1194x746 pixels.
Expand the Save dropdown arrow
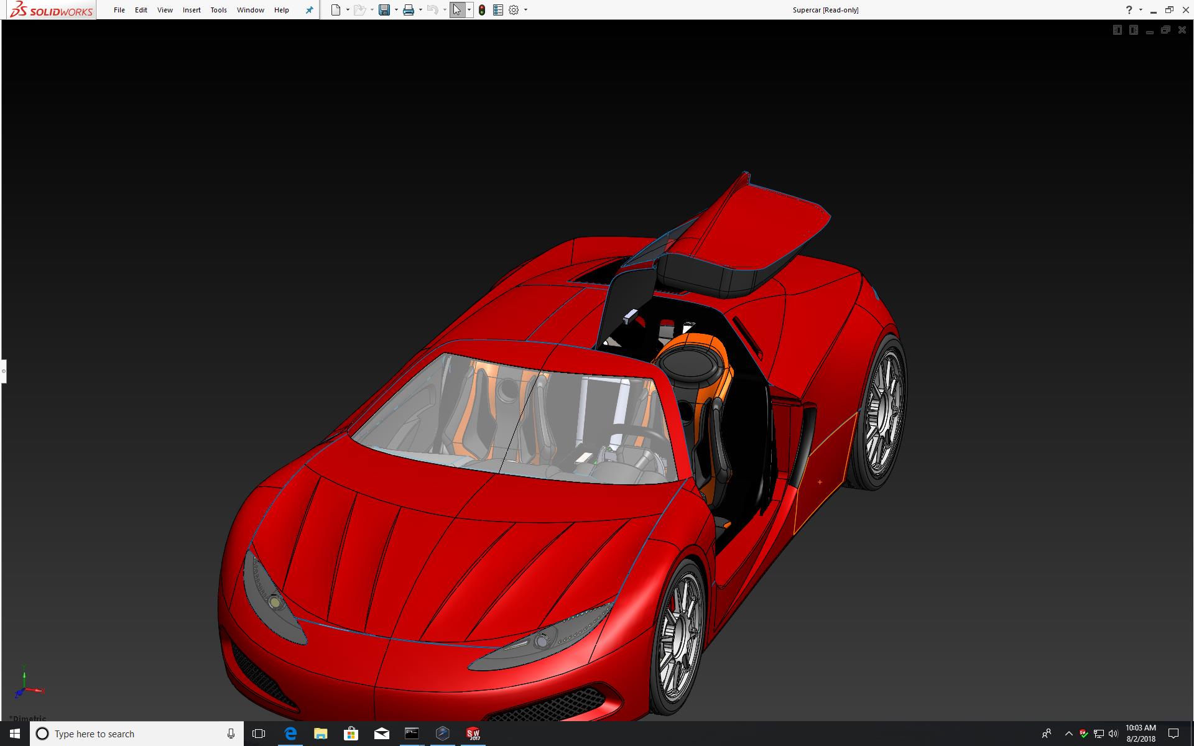(396, 10)
